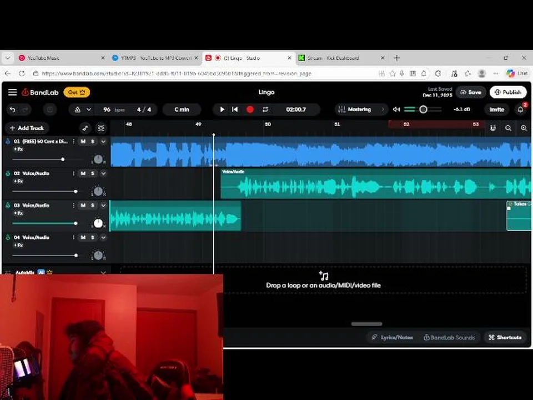Open the automation tool icon beside Add Track
The height and width of the screenshot is (400, 533).
click(x=86, y=128)
